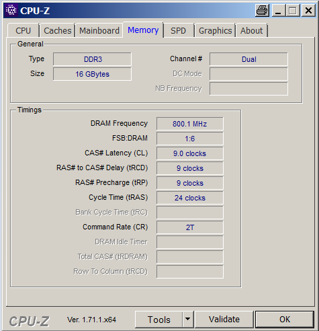Click the empty Total CAS# (tRDRAM) field
This screenshot has height=331, width=319.
190,257
